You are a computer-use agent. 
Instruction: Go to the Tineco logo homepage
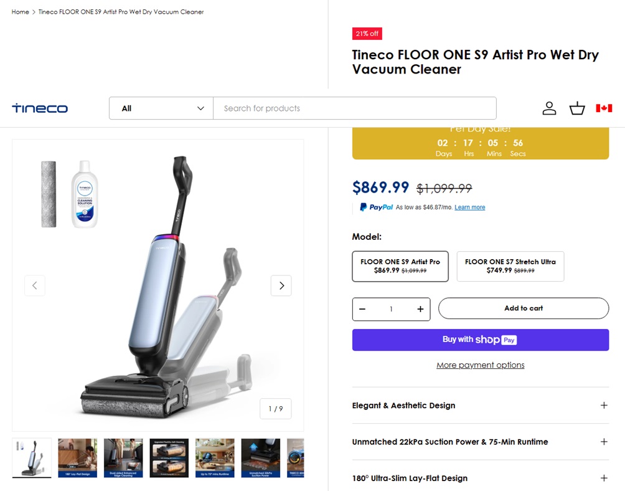pos(40,108)
